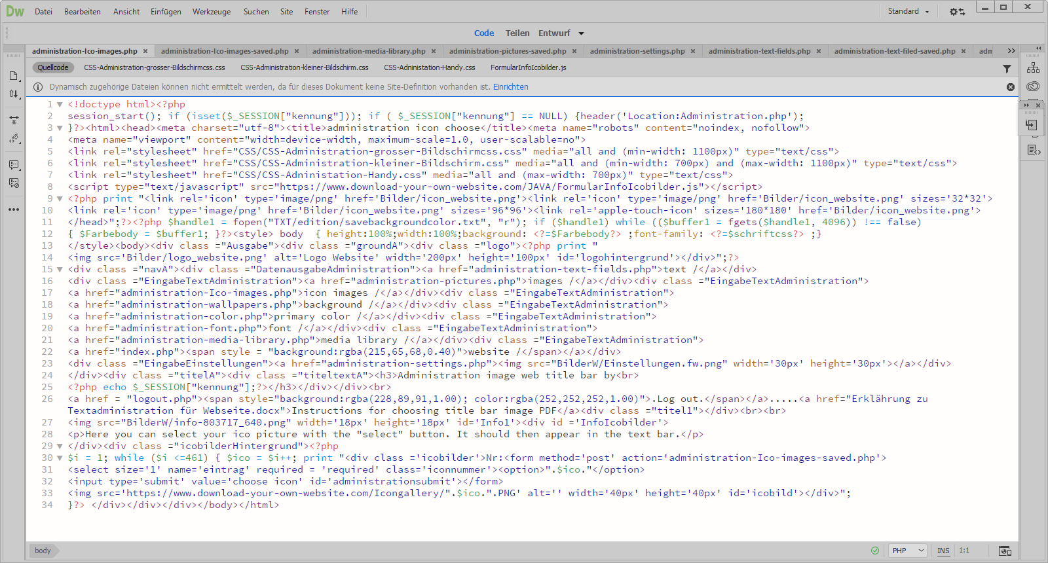Screen dimensions: 1048x563
Task: Dismiss the info bar with close icon
Action: tap(1011, 87)
